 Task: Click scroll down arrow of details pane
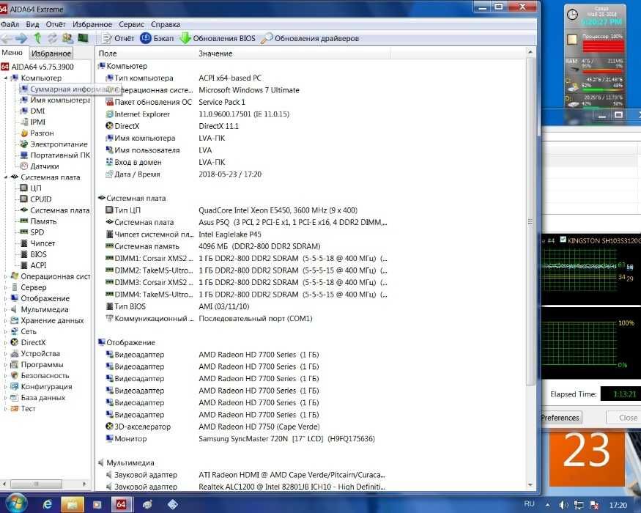530,485
